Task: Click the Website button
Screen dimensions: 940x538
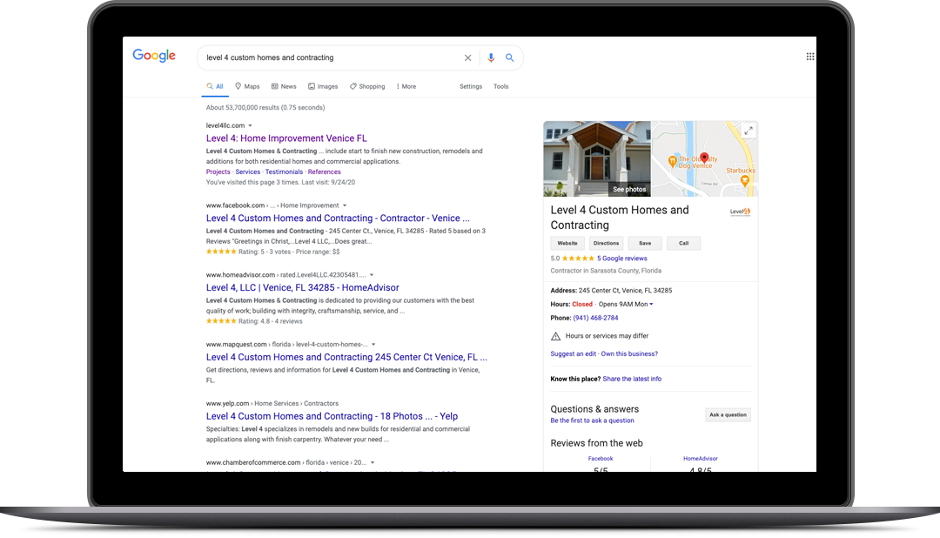Action: pos(567,244)
